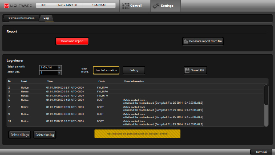Screen dimensions: 275x155
Task: Select log entry 6 BOOT row
Action: point(135,101)
